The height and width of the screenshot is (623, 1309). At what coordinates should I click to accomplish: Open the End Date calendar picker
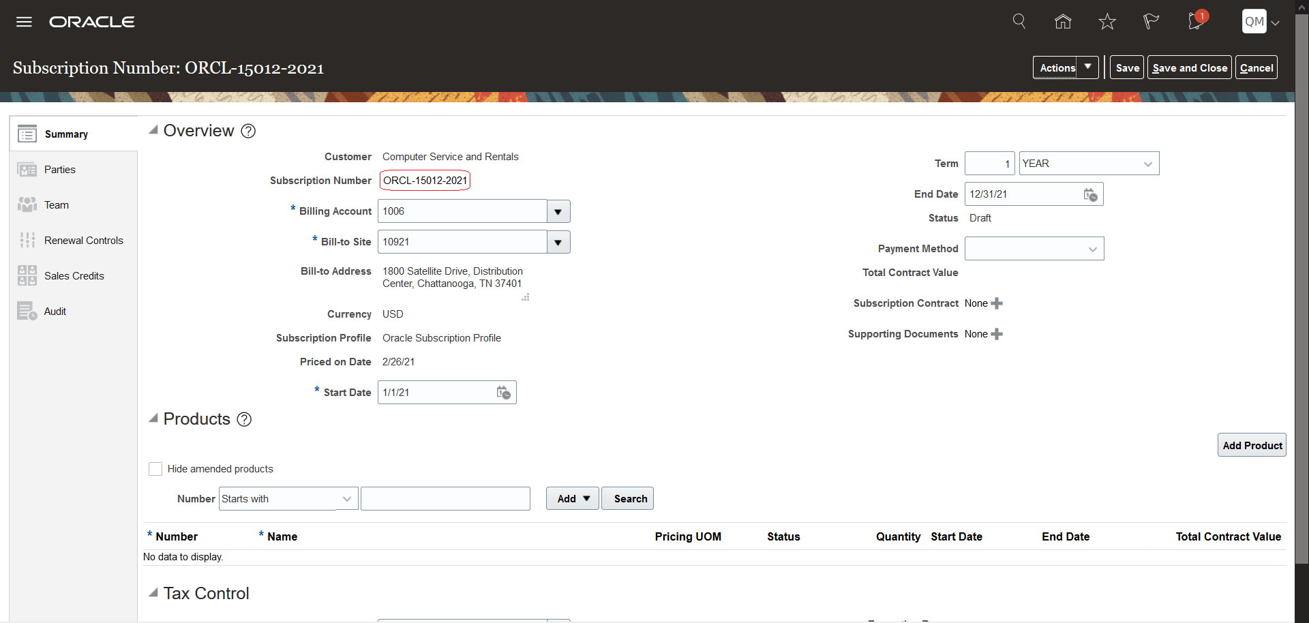tap(1091, 194)
